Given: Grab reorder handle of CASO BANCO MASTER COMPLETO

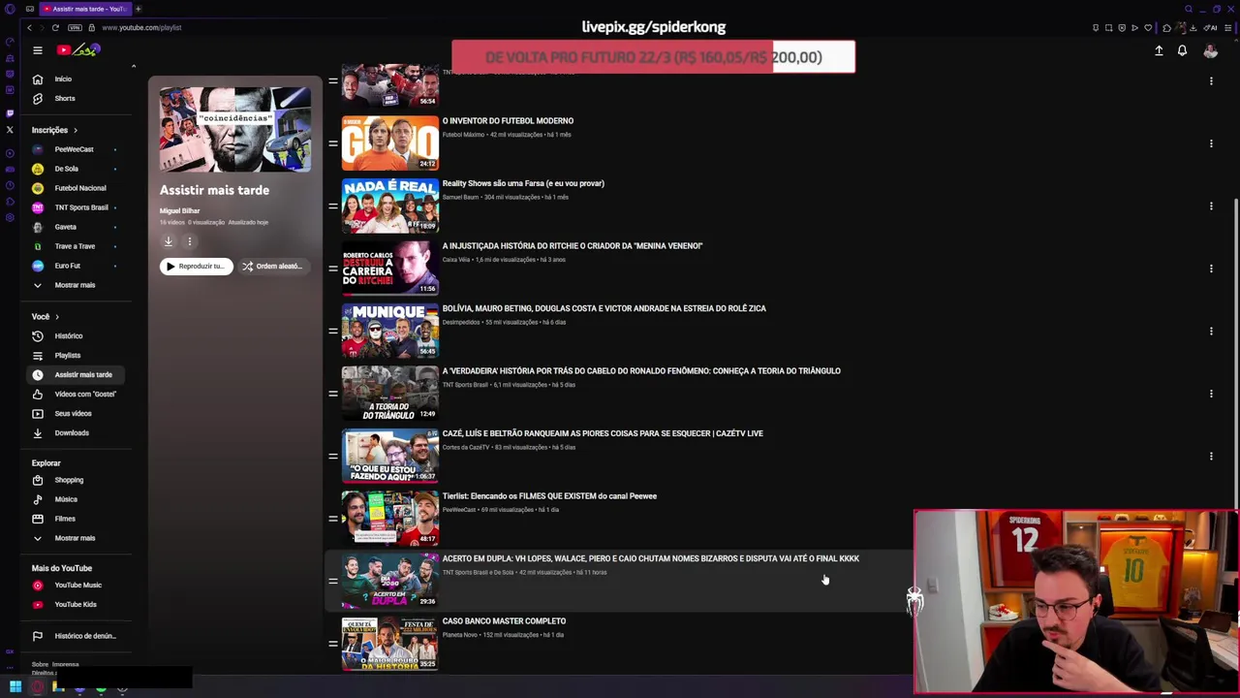Looking at the screenshot, I should [332, 643].
